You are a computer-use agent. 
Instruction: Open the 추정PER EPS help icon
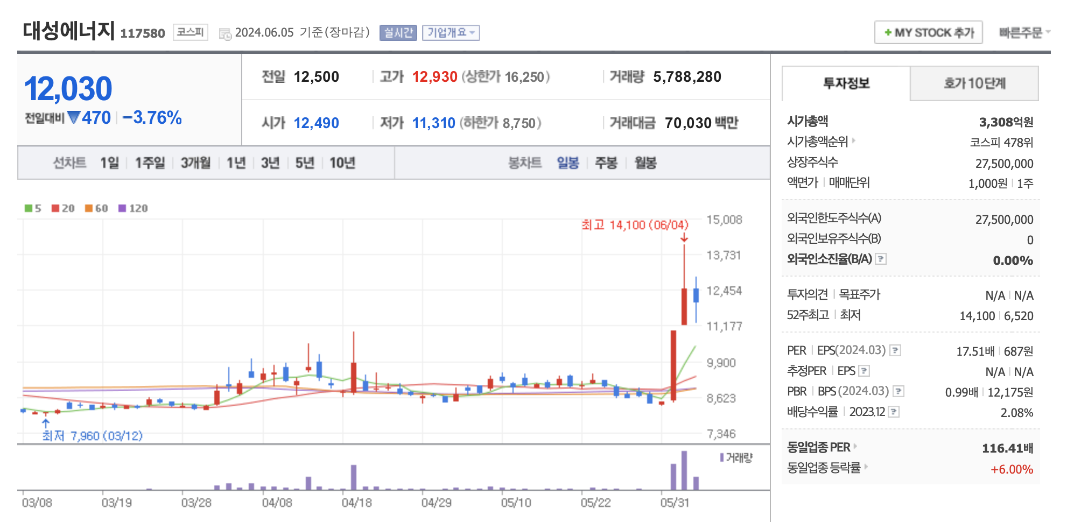[x=864, y=371]
